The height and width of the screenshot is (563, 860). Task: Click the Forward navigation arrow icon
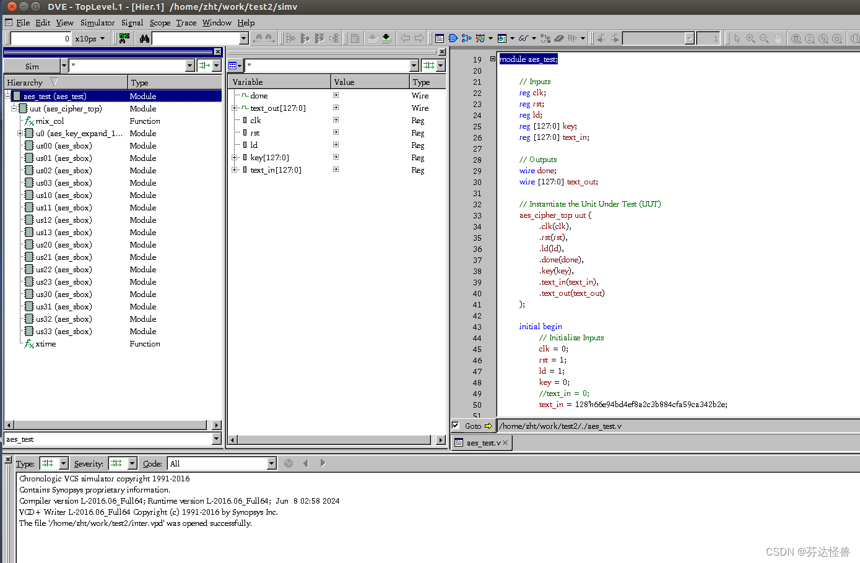[x=418, y=38]
